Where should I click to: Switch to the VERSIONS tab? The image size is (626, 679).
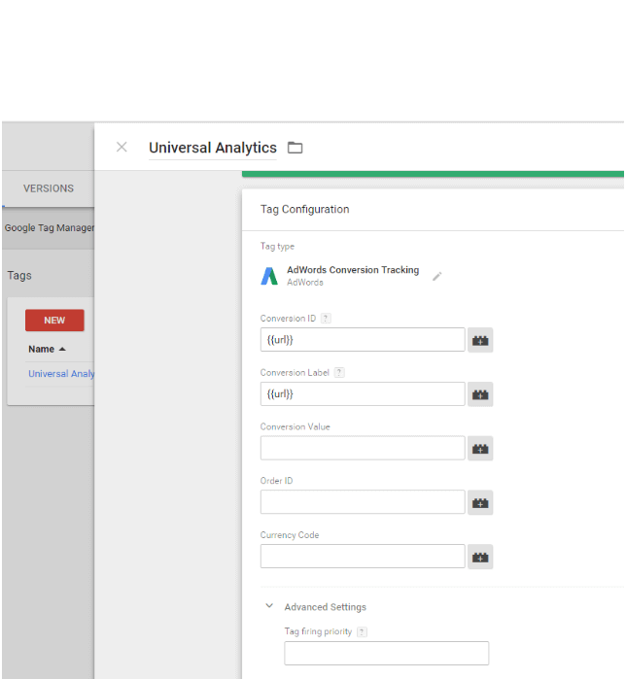click(49, 188)
